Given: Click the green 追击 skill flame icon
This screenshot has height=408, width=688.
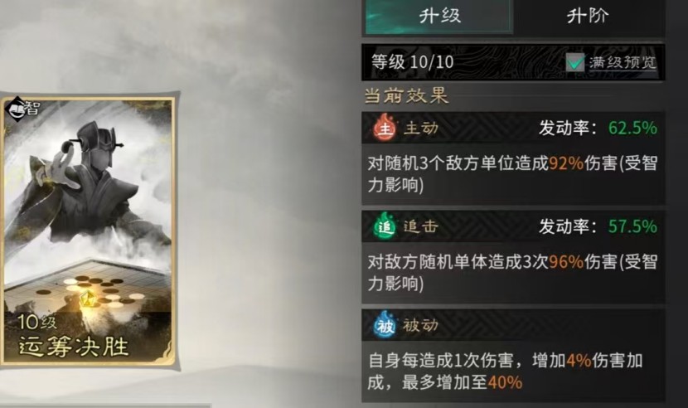Looking at the screenshot, I should pyautogui.click(x=385, y=226).
